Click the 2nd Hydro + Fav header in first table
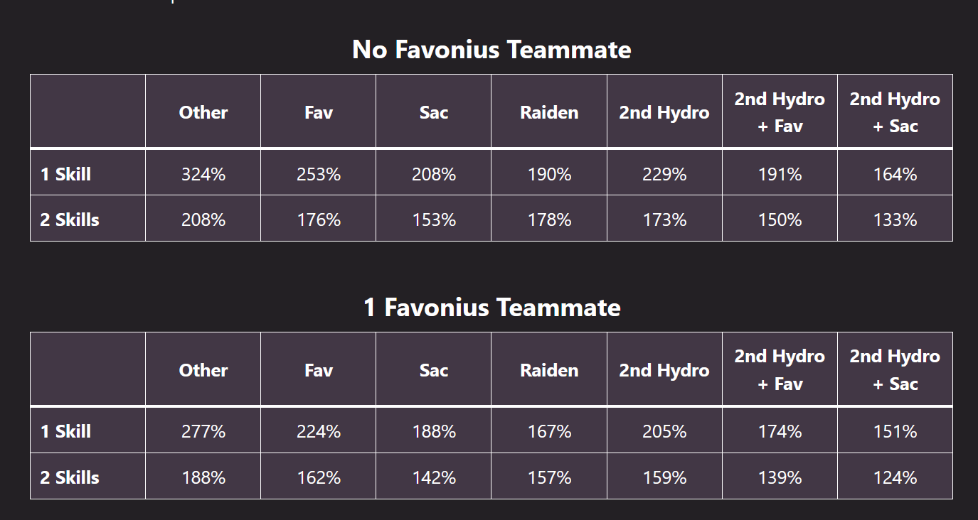The width and height of the screenshot is (978, 520). pyautogui.click(x=780, y=112)
